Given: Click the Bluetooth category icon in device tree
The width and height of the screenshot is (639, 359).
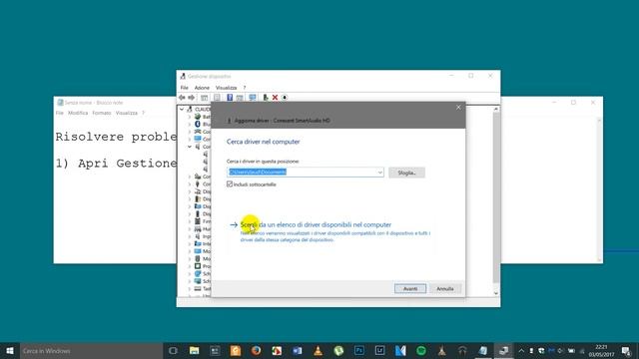Looking at the screenshot, I should (198, 124).
